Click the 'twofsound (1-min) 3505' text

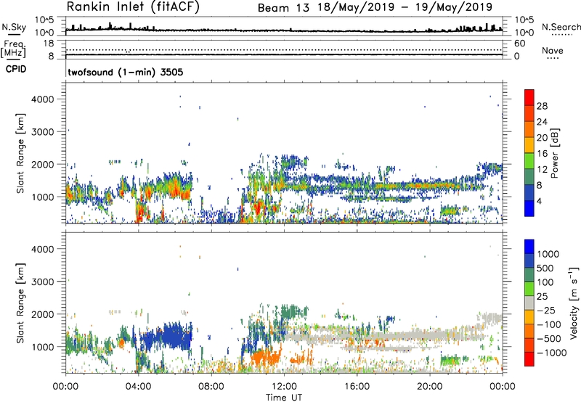125,72
